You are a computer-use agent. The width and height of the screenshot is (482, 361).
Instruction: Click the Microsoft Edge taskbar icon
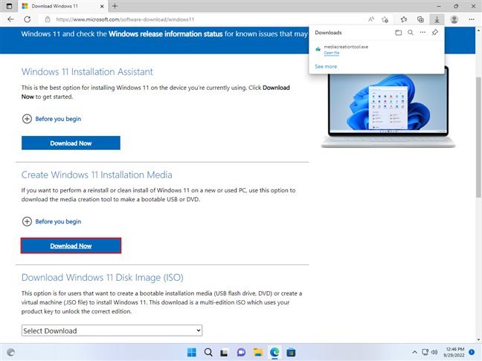[x=274, y=352]
